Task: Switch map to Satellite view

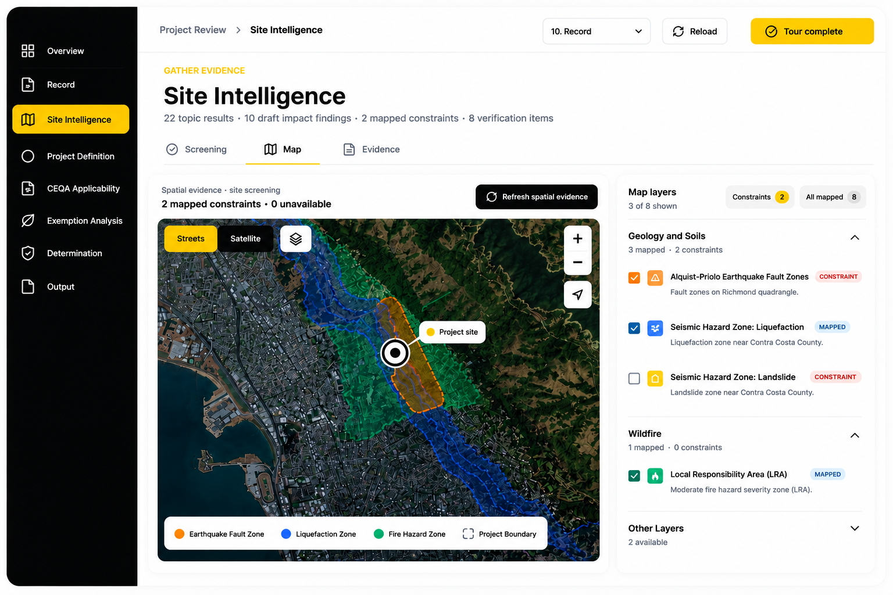Action: click(x=245, y=239)
